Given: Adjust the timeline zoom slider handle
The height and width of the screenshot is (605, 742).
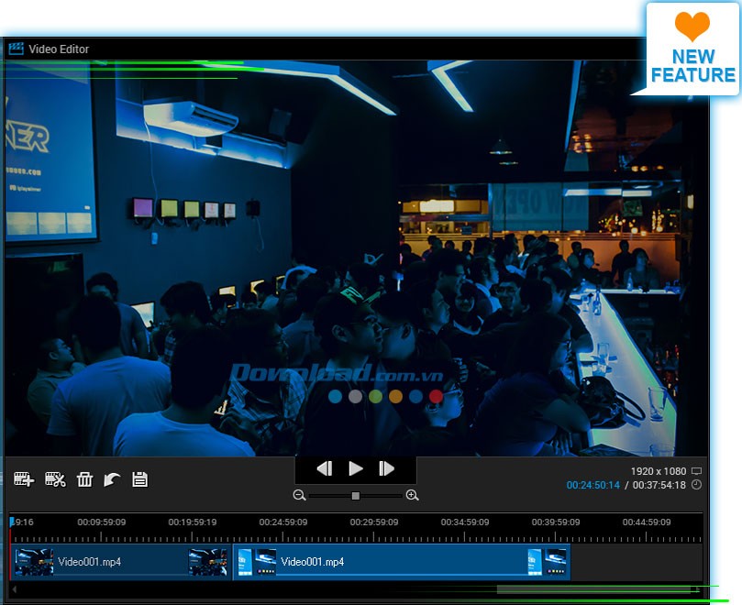Looking at the screenshot, I should click(355, 495).
